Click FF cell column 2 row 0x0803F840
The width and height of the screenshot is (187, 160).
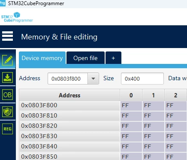click(x=176, y=147)
